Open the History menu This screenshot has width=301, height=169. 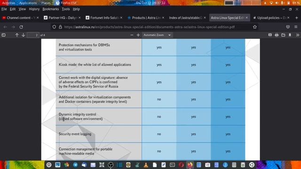(34, 9)
